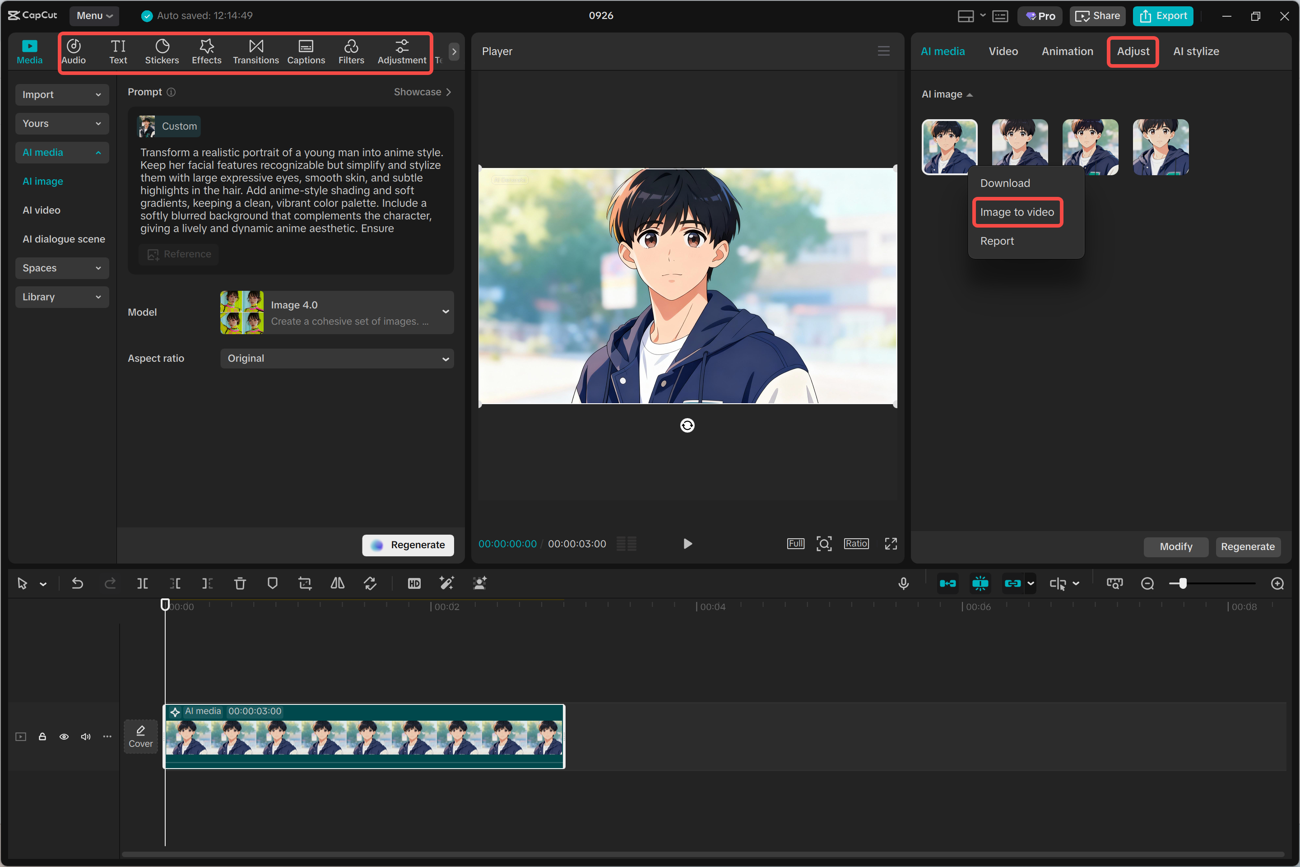Open the Stickers panel
Screen dimensions: 1300x867
162,51
